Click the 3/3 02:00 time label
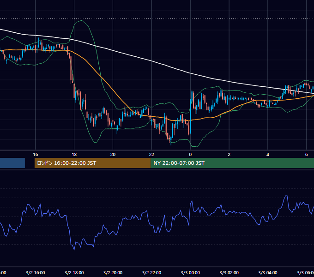This screenshot has height=277, width=314. coord(229,272)
